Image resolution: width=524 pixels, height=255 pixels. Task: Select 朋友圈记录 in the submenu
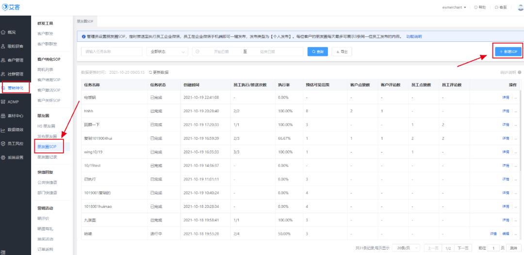point(48,157)
